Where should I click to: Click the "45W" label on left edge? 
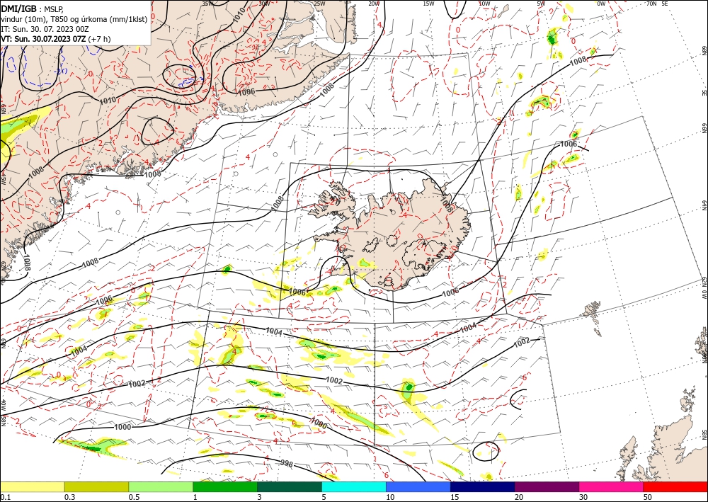point(3,180)
